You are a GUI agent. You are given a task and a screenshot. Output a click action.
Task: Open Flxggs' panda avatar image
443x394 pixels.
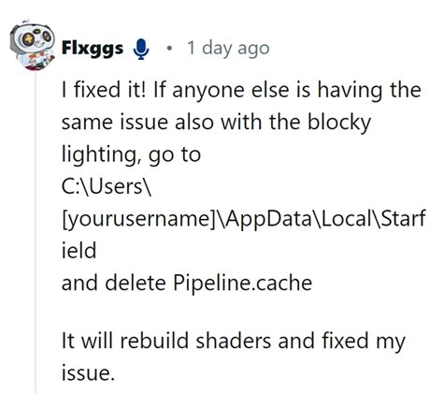coord(33,46)
